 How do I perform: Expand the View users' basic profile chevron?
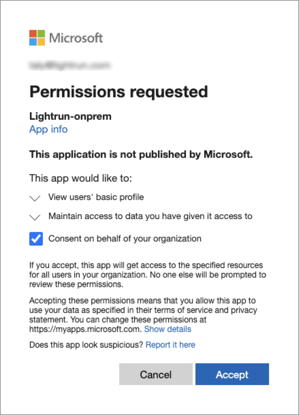point(35,198)
